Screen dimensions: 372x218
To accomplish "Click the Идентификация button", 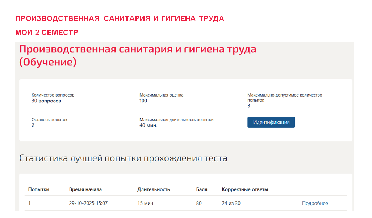I will click(271, 122).
